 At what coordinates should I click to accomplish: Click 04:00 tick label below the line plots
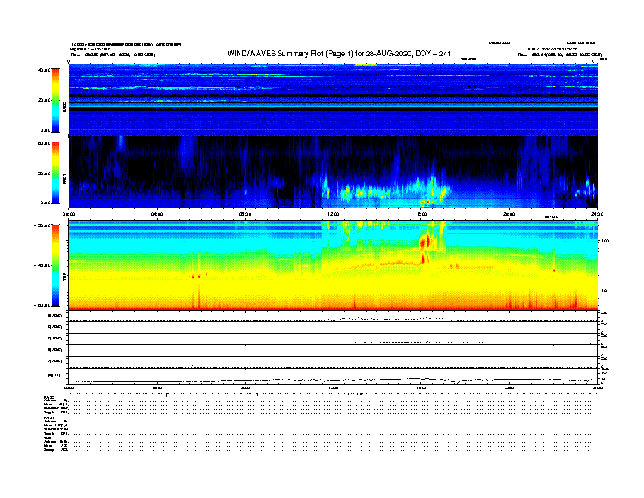tap(157, 387)
